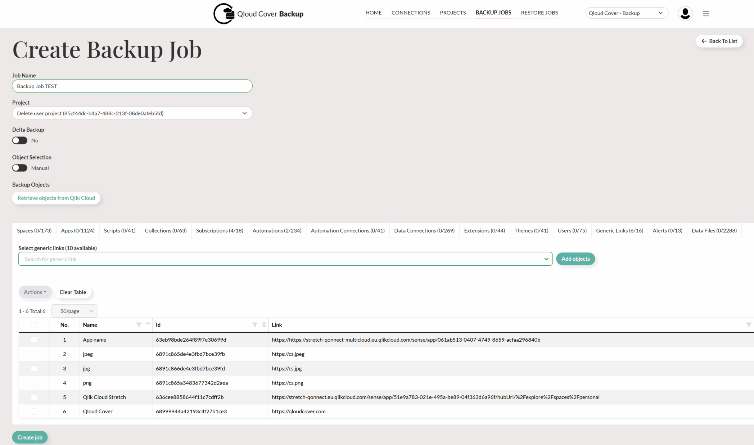Click the Id column filter icon
The height and width of the screenshot is (445, 754).
coord(255,325)
